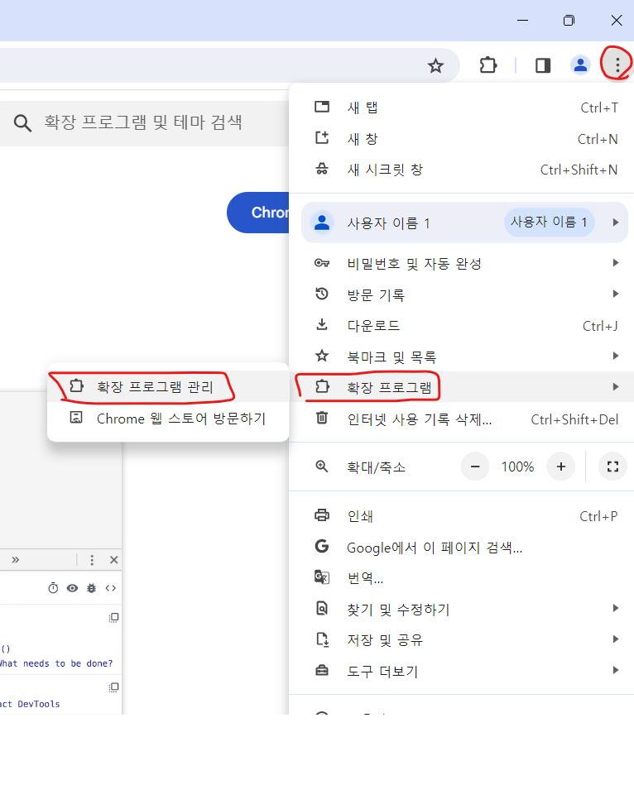Click the DevTools angle brackets icon
This screenshot has height=804, width=634.
click(x=110, y=588)
